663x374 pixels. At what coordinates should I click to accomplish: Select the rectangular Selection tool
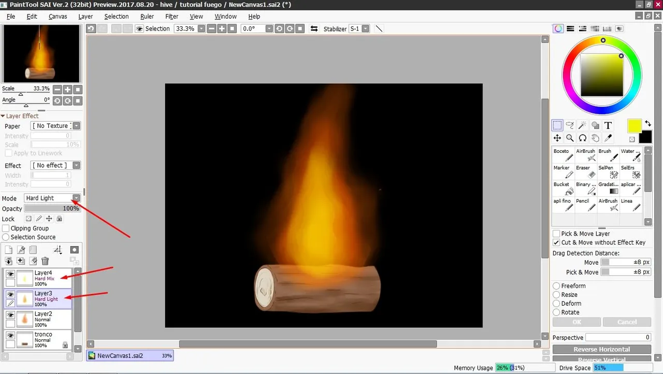click(557, 125)
